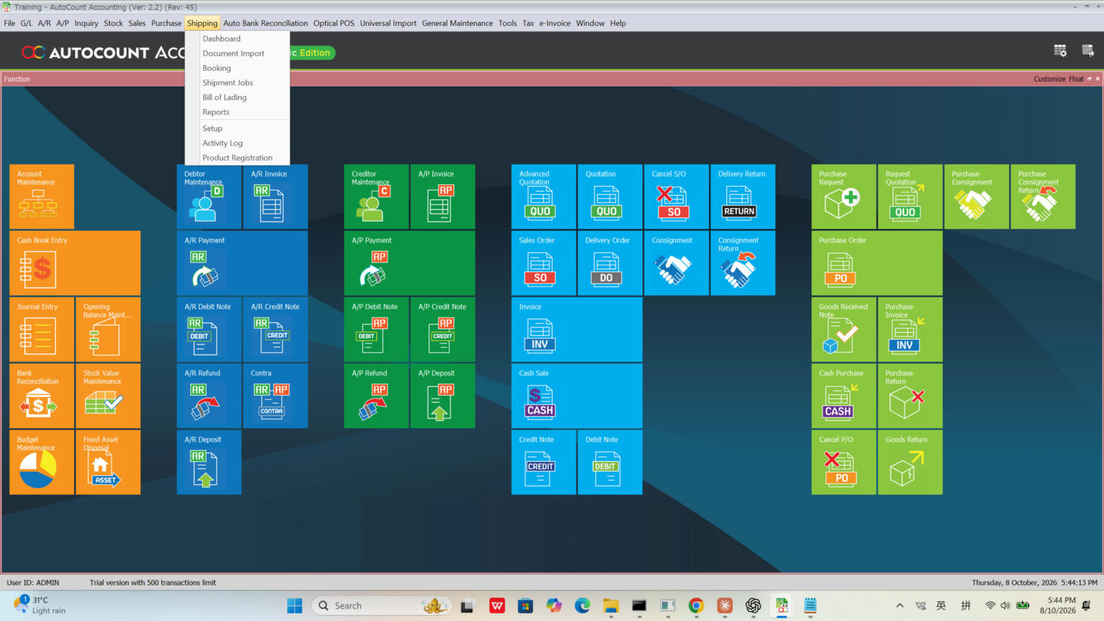Open the Debtor Maintenance tile
The width and height of the screenshot is (1104, 621).
pos(209,196)
